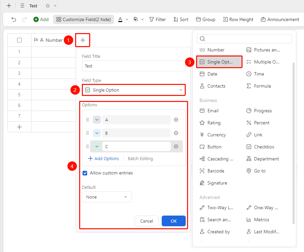Open color dropdown for option A

tap(97, 120)
